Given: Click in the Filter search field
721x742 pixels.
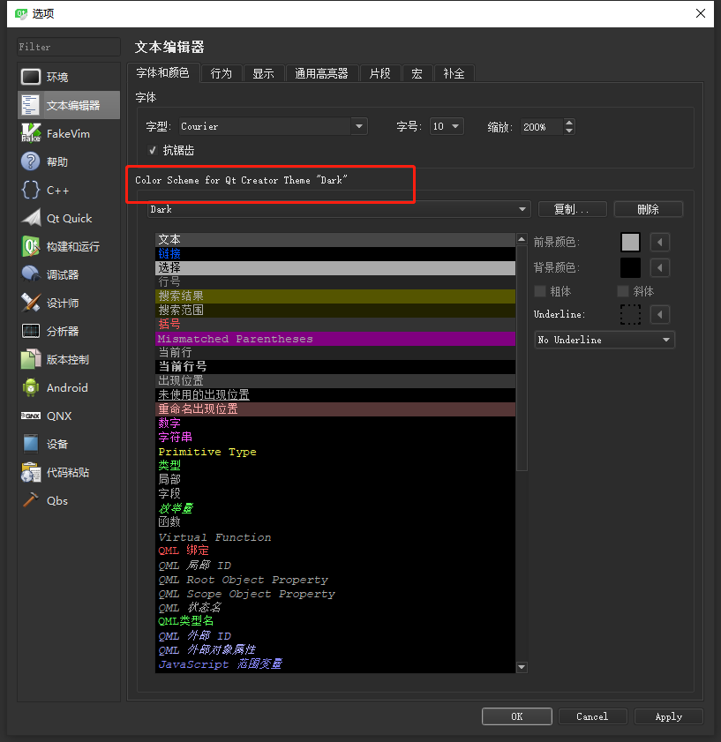Looking at the screenshot, I should tap(66, 46).
